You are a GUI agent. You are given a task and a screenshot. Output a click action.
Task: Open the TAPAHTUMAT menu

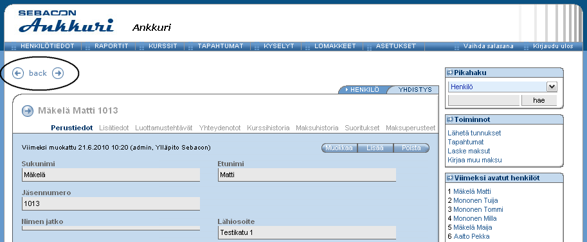click(x=221, y=46)
